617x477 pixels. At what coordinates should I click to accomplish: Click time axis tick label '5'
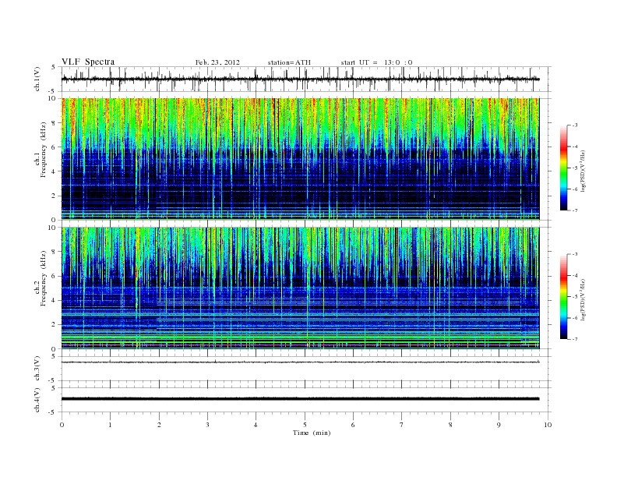click(x=305, y=425)
